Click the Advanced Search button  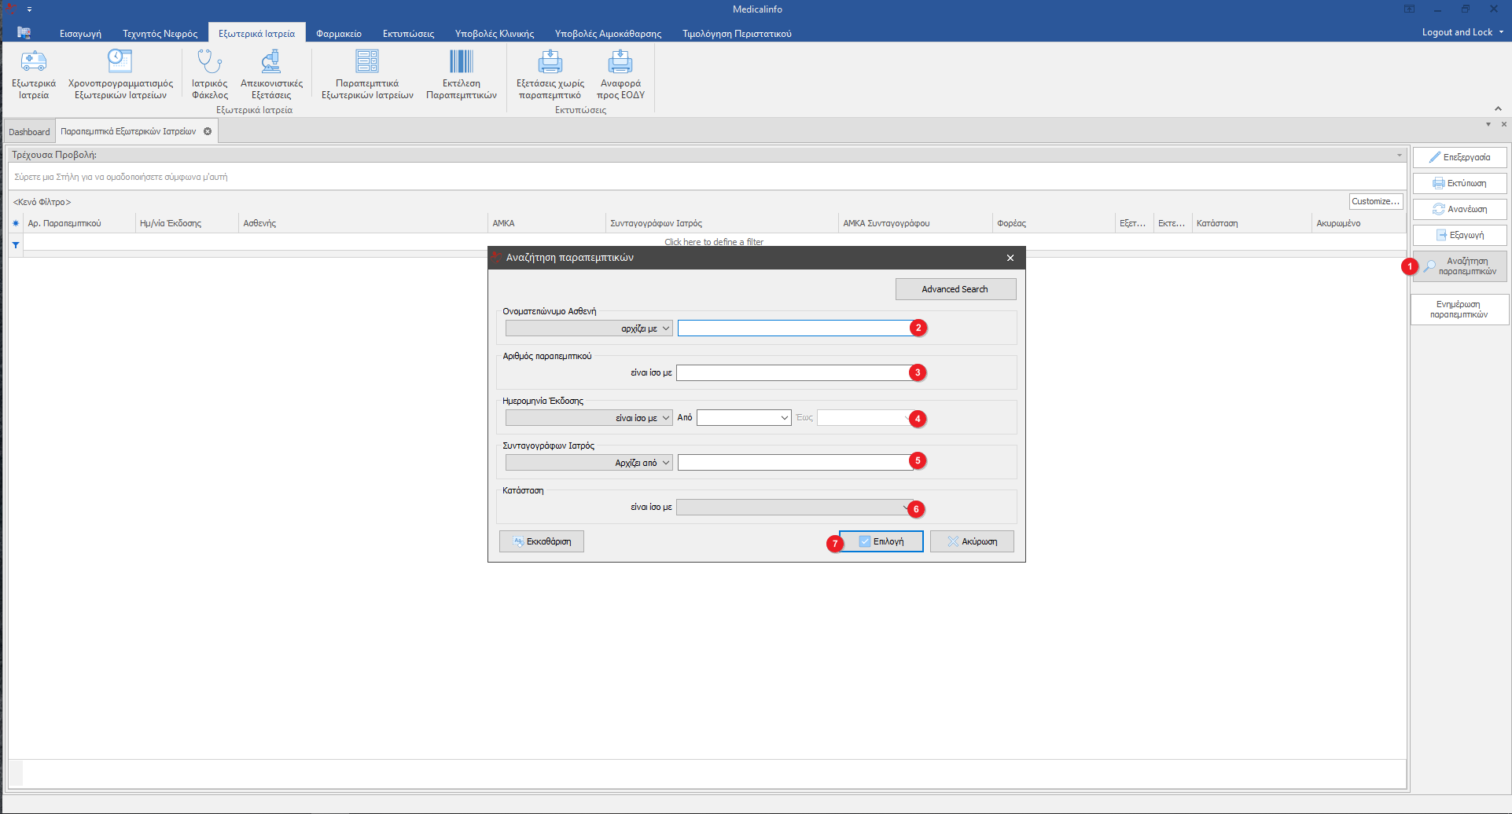coord(955,289)
